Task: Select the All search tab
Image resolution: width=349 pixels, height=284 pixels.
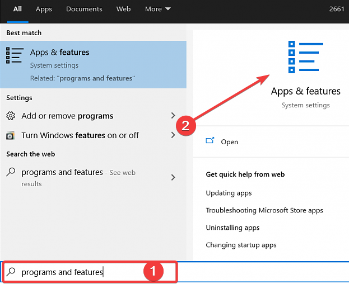Action: click(17, 9)
